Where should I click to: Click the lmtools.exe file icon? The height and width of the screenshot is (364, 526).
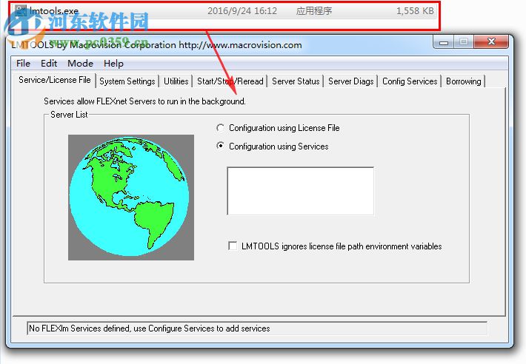(21, 11)
